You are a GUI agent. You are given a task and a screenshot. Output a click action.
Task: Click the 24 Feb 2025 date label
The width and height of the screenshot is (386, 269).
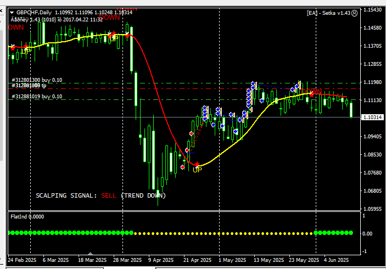click(x=22, y=260)
